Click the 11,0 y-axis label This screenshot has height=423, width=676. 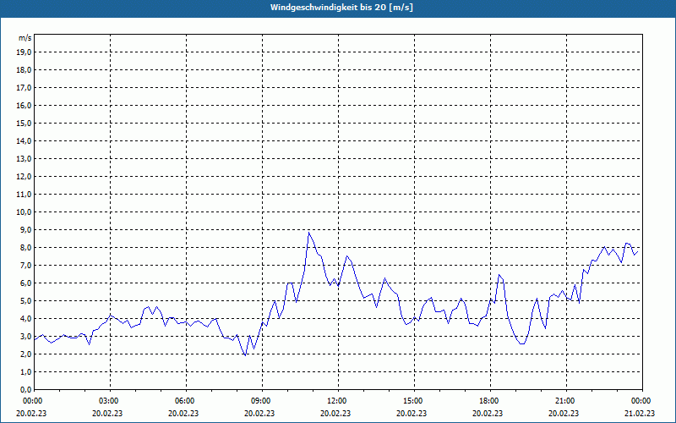click(x=25, y=195)
